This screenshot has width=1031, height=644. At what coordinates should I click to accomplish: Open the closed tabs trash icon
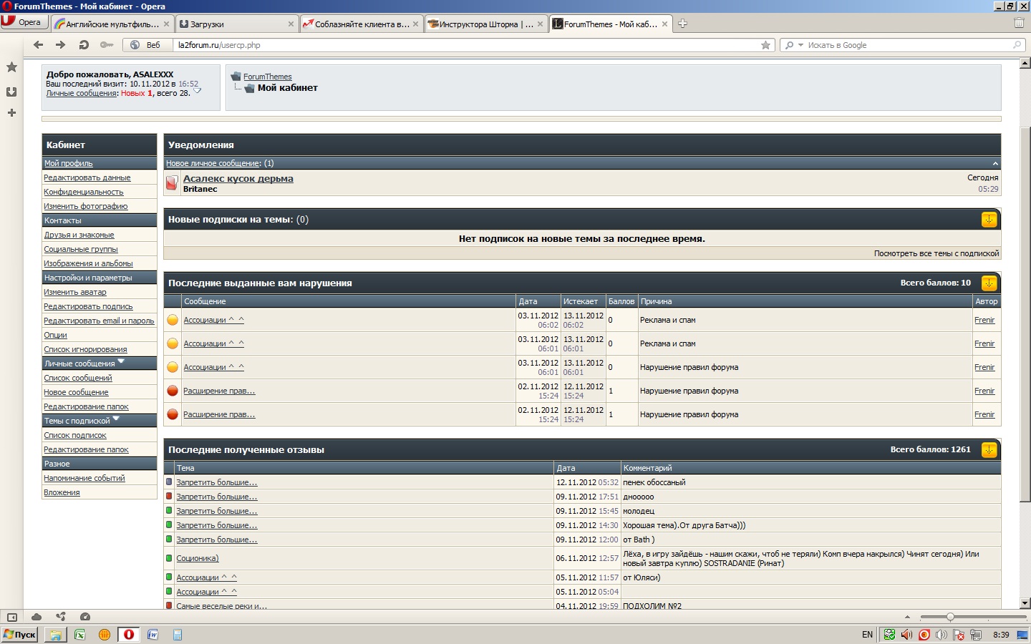(1019, 23)
